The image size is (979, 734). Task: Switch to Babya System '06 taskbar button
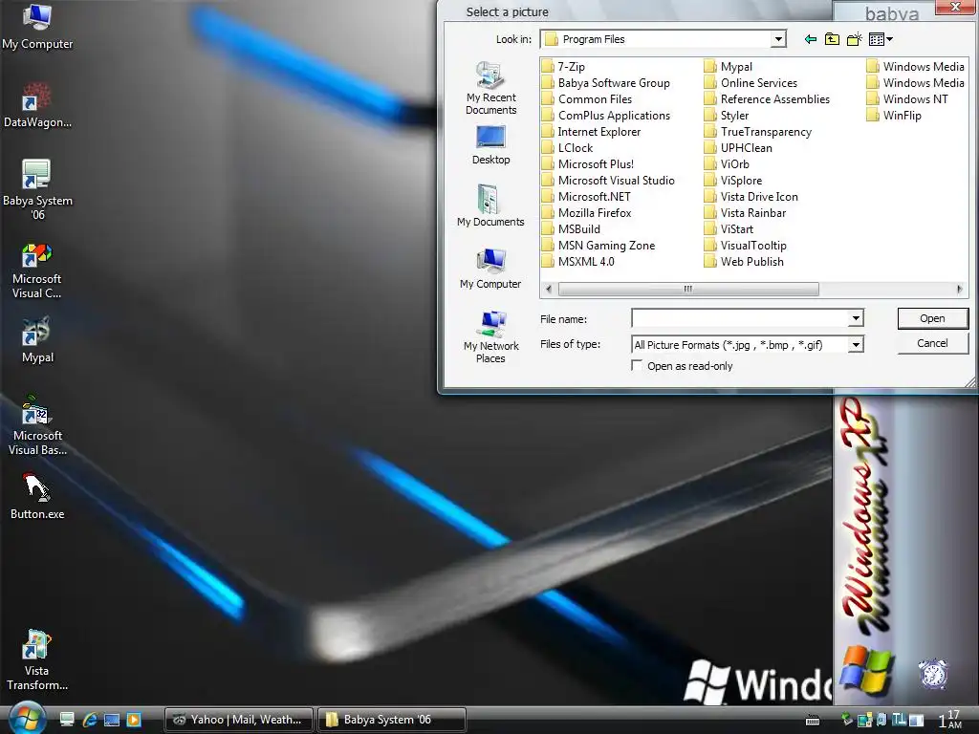pyautogui.click(x=392, y=720)
